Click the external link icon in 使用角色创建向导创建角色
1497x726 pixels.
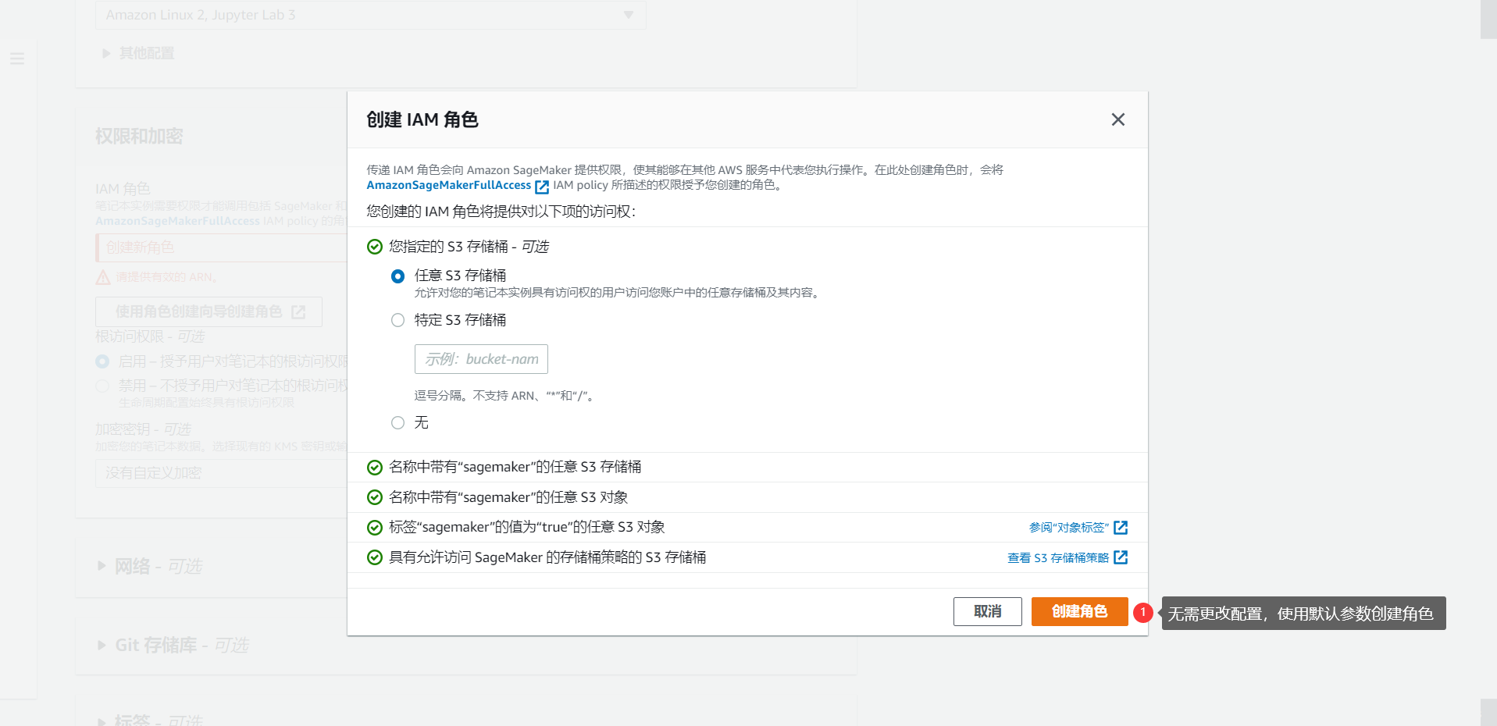[299, 311]
